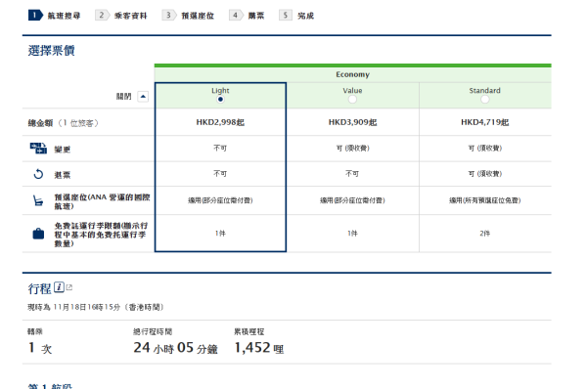Click the Standard column header label
Viewport: 587px width, 389px height.
[485, 91]
